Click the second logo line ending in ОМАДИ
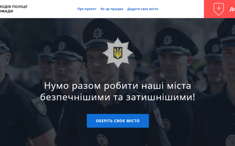This screenshot has height=146, width=235. point(6,11)
